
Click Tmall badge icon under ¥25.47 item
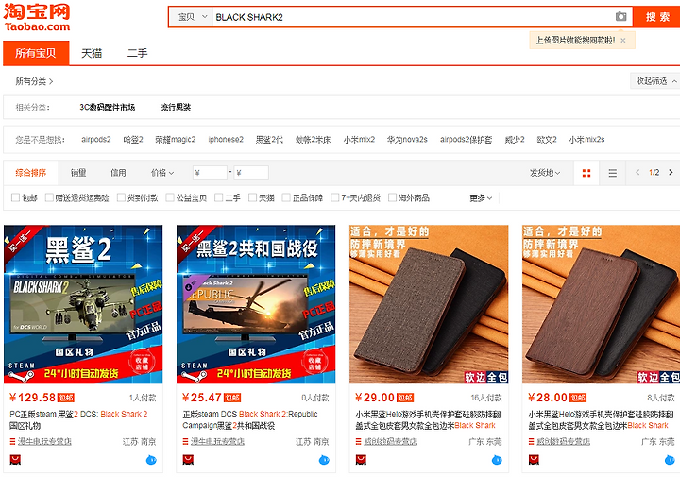(x=188, y=460)
